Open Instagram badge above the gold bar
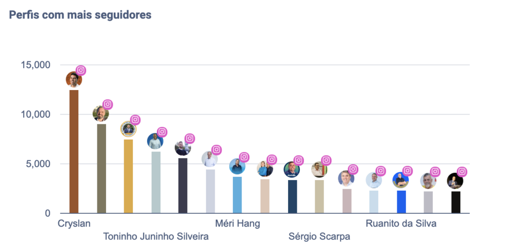 pos(135,120)
